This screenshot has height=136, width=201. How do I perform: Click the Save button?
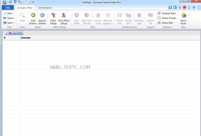[x=8, y=23]
